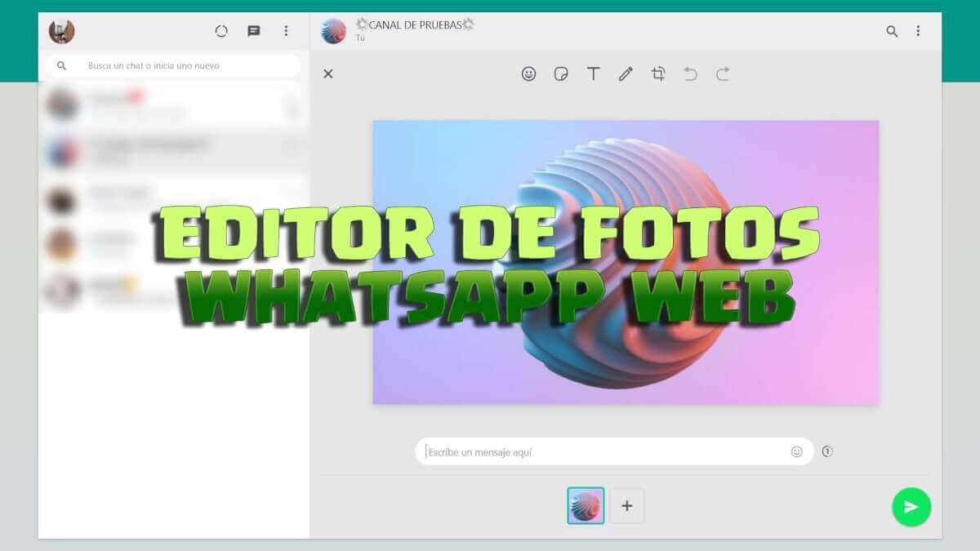980x551 pixels.
Task: Select the Draw pencil tool
Action: click(x=626, y=73)
